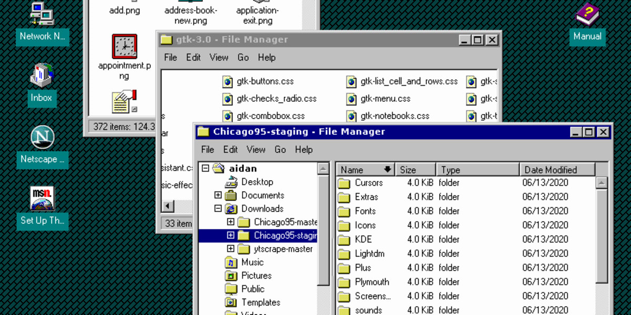This screenshot has width=631, height=315.
Task: Sort by the Size column header
Action: [415, 170]
